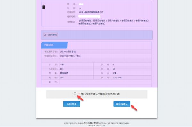The image size is (192, 127).
Task: Click the class value 001
Action: click(62, 78)
